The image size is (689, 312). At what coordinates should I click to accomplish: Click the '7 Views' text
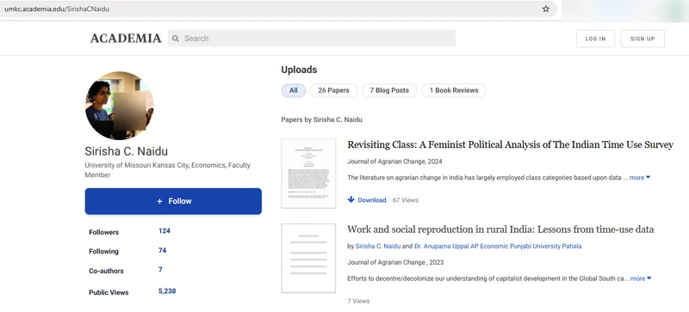click(x=358, y=301)
